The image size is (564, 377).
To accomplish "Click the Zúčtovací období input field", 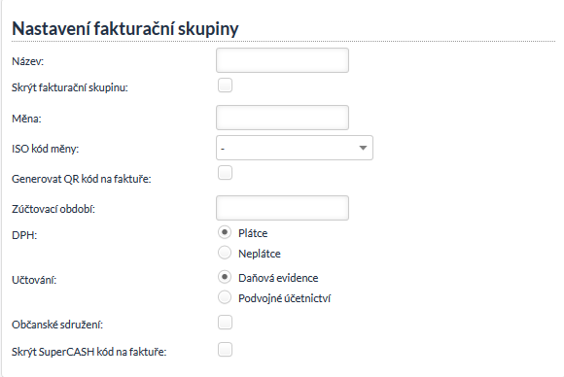I will pyautogui.click(x=282, y=208).
